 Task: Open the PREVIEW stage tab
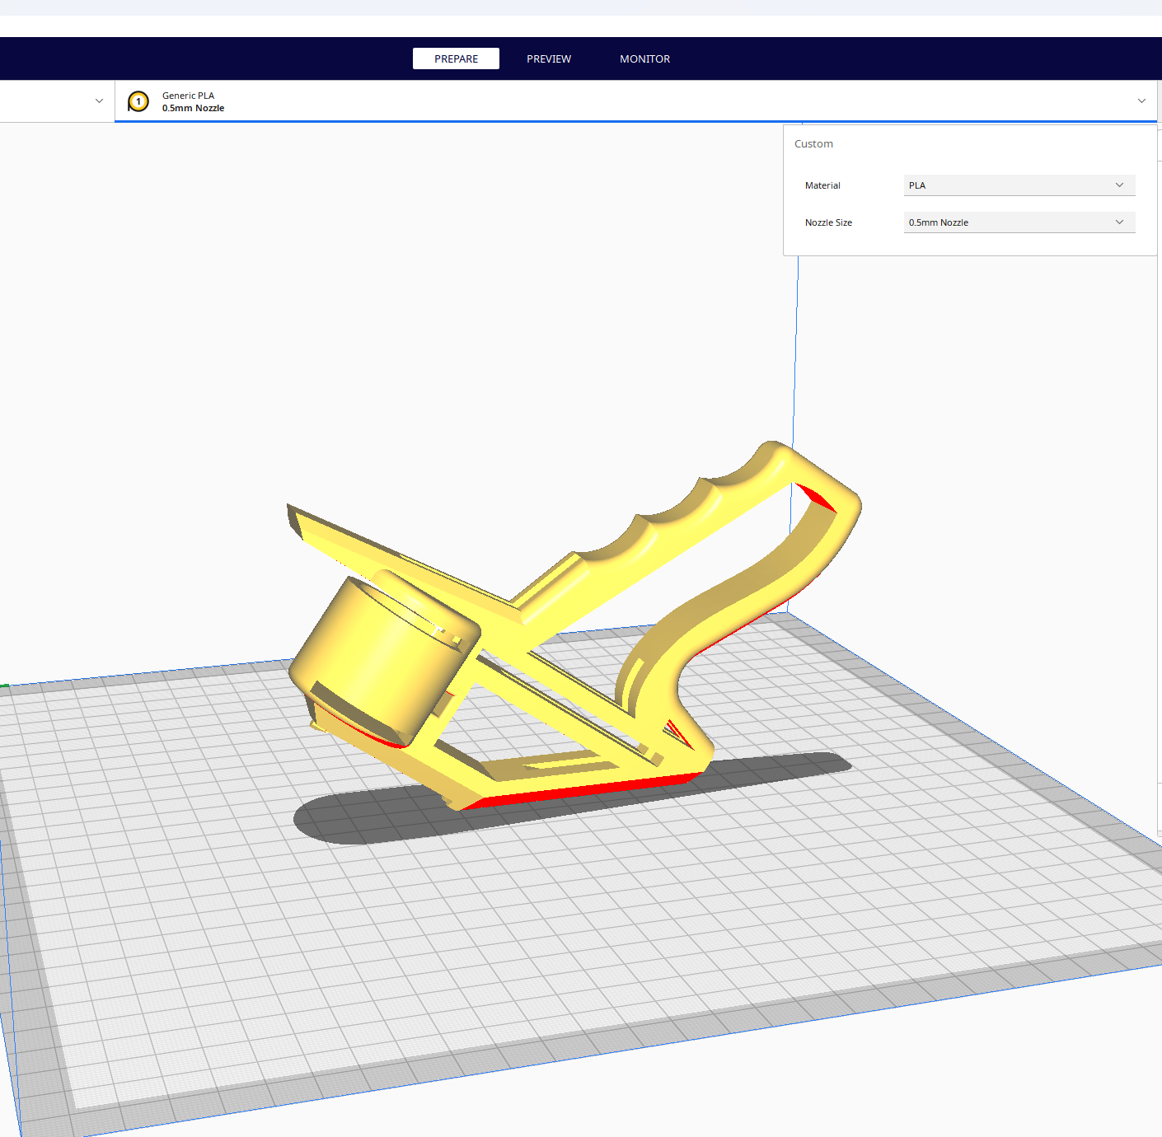[549, 58]
